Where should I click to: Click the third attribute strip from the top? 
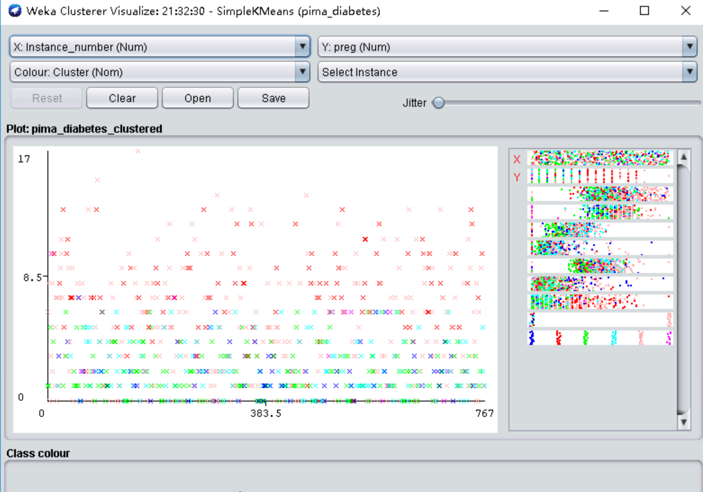(x=599, y=194)
